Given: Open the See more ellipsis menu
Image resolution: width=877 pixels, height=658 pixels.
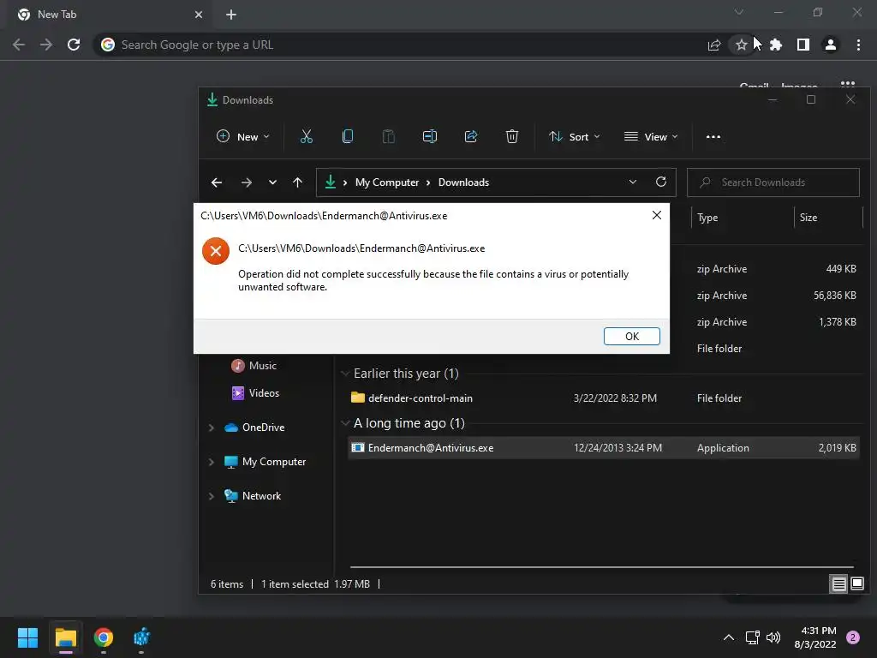Looking at the screenshot, I should click(713, 136).
